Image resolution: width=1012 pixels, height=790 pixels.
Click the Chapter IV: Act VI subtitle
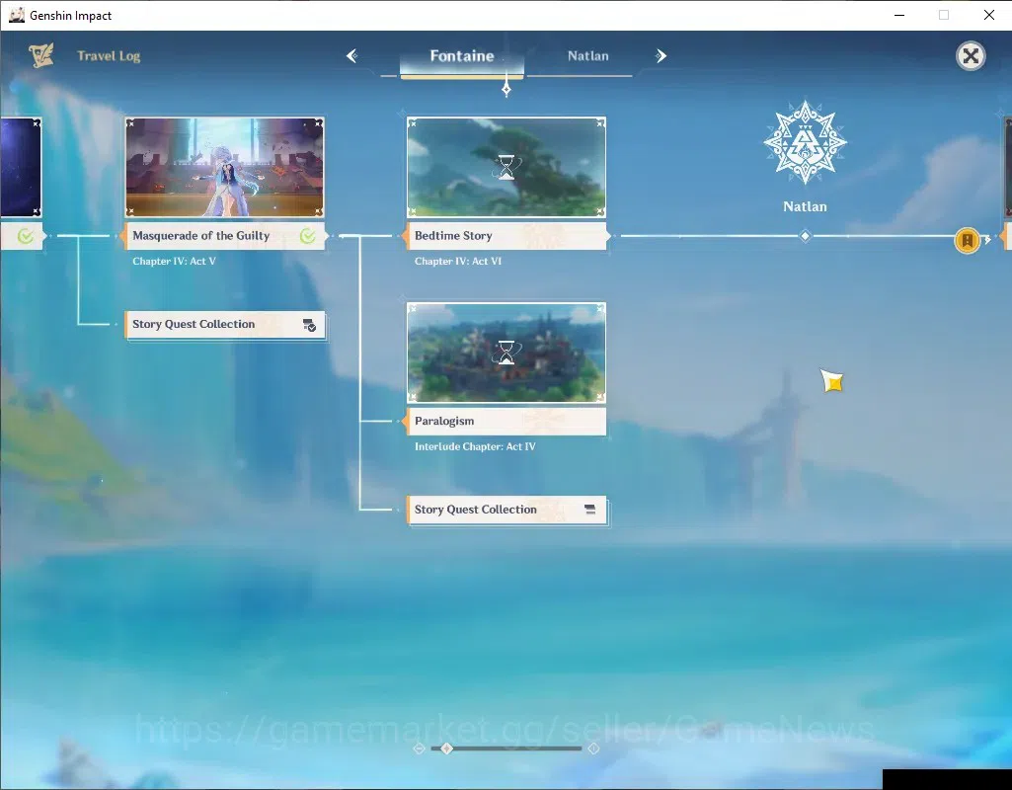click(457, 262)
